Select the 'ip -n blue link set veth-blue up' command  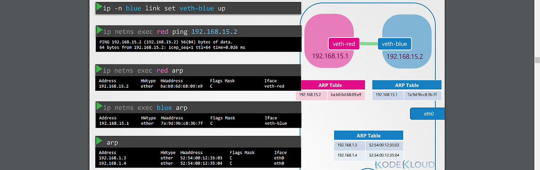[164, 8]
